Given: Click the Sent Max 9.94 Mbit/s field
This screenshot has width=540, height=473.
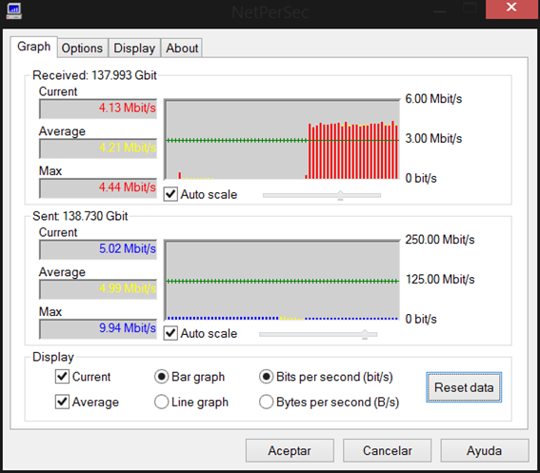Looking at the screenshot, I should pos(98,328).
